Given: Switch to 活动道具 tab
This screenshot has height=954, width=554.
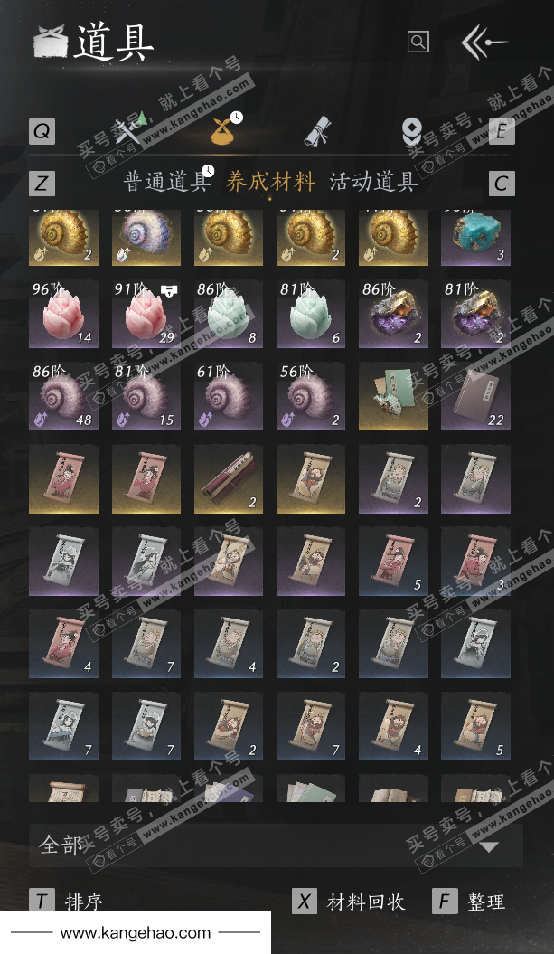Looking at the screenshot, I should [373, 182].
